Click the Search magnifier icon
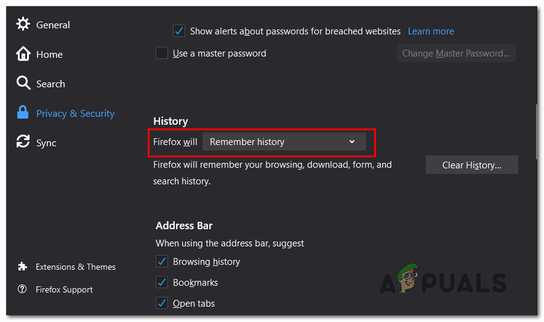The width and height of the screenshot is (544, 322). (x=23, y=84)
